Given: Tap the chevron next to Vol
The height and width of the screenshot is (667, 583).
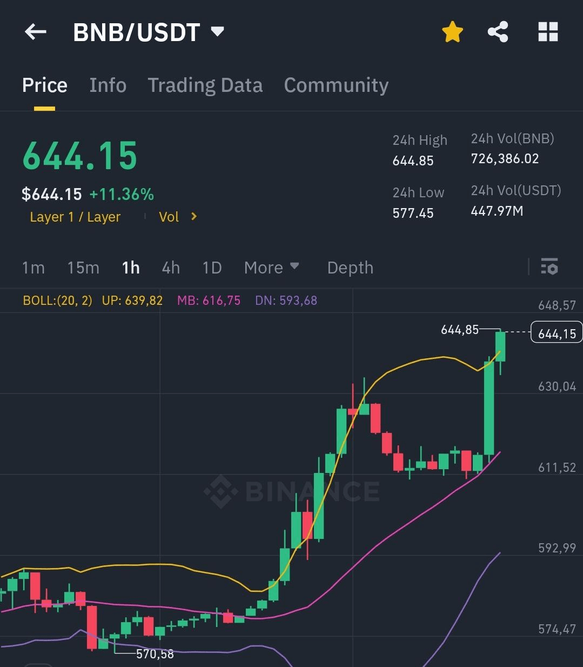Looking at the screenshot, I should [x=194, y=217].
